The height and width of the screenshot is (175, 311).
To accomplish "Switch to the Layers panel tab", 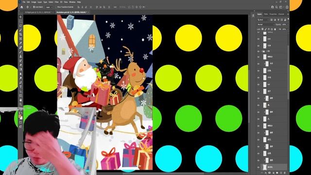I will [259, 14].
